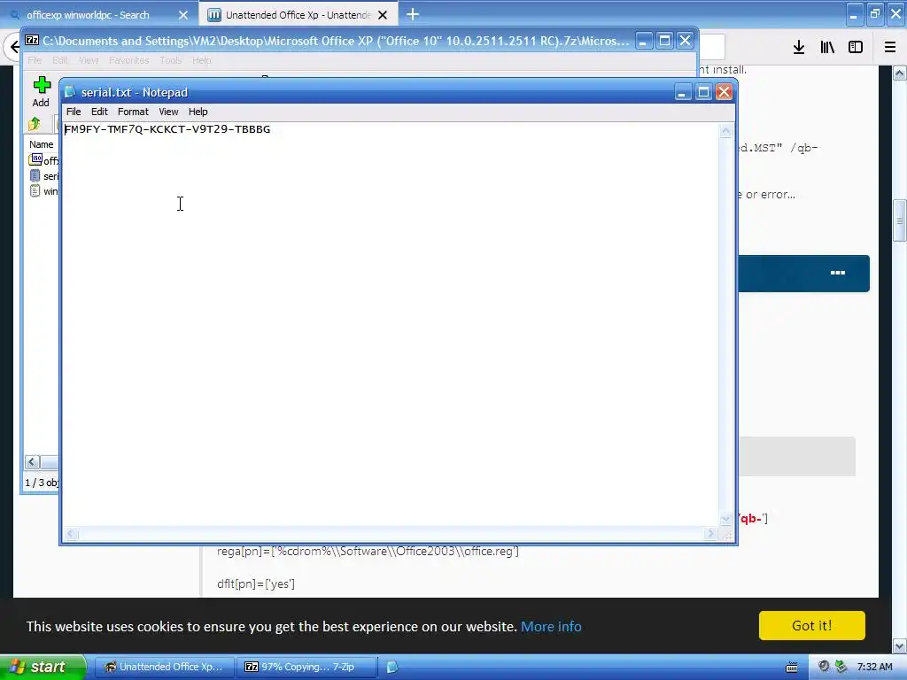Screen dimensions: 907x680
Task: Open Notepad Help menu
Action: click(198, 112)
